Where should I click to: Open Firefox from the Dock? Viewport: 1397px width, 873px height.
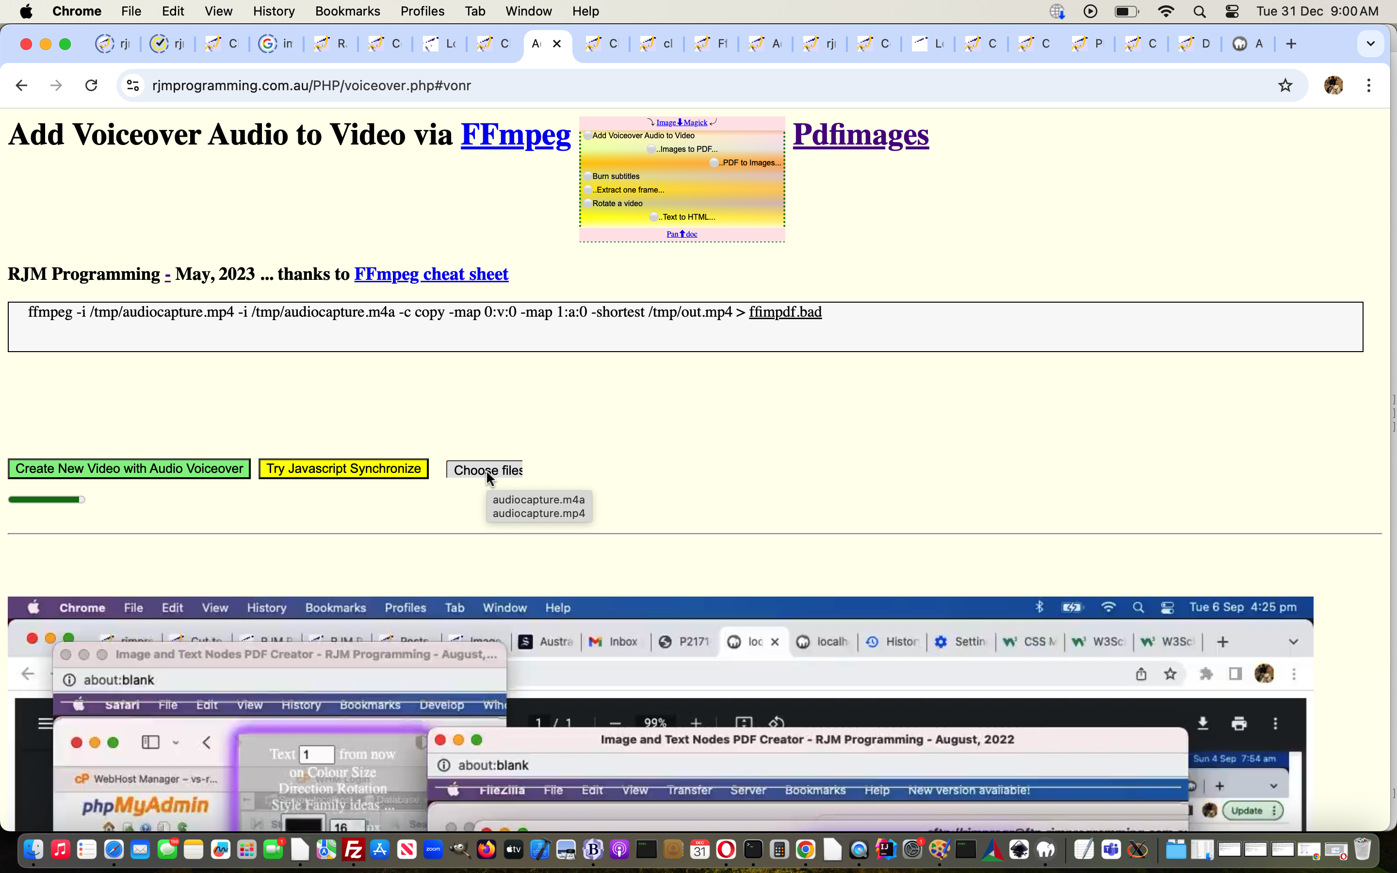coord(487,849)
